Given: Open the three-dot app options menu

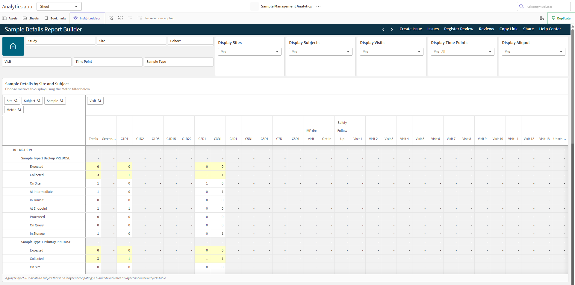Looking at the screenshot, I should [318, 6].
